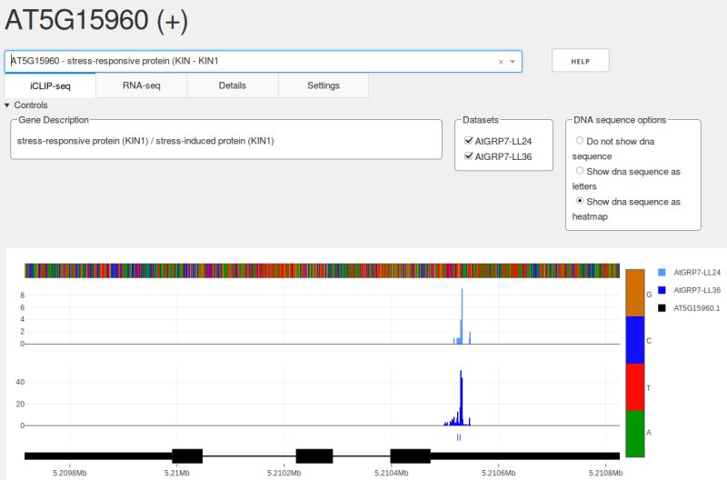This screenshot has height=480, width=727.
Task: Switch to the iCLIP-seq tab
Action: click(50, 85)
